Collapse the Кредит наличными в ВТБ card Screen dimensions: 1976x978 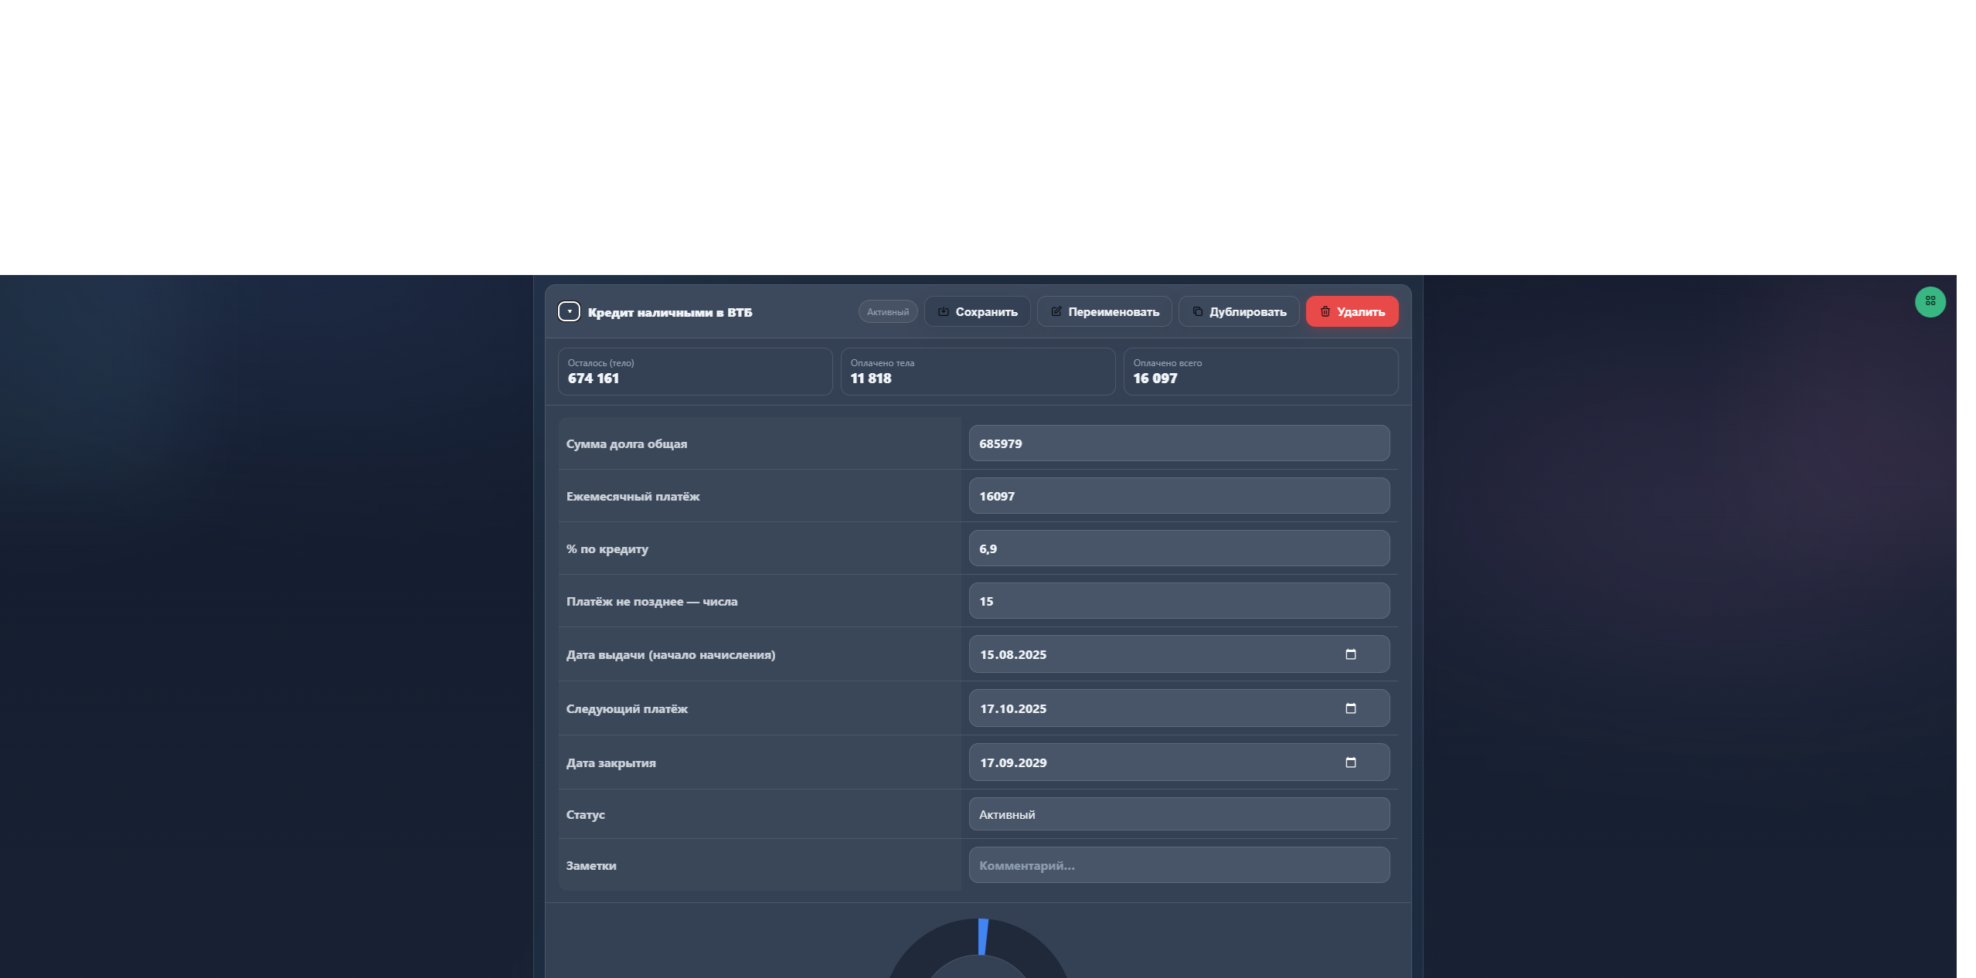tap(569, 311)
